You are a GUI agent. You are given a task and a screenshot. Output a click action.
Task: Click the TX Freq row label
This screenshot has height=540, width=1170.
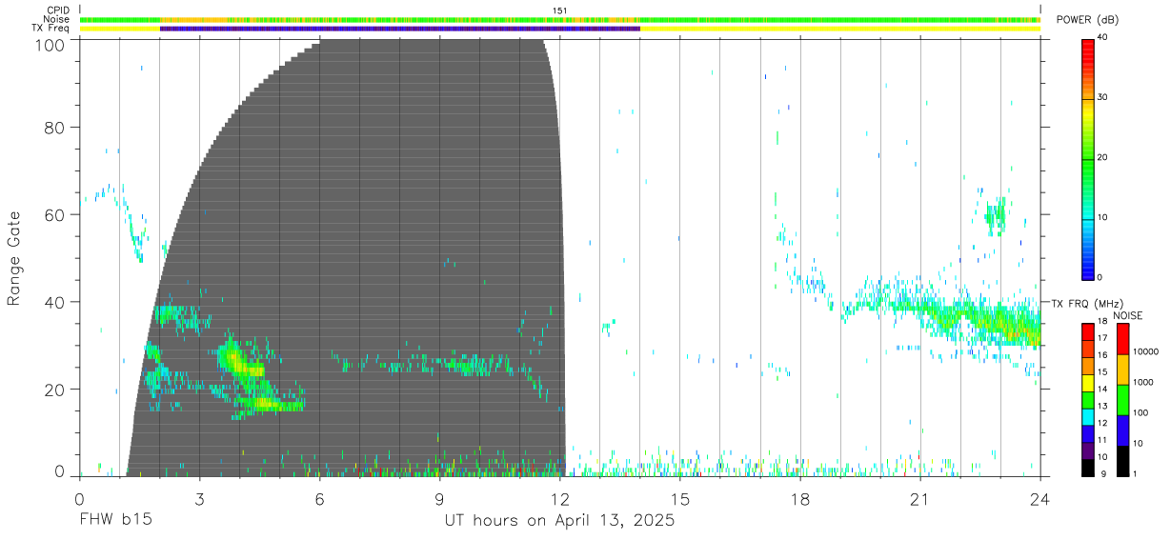pyautogui.click(x=52, y=29)
